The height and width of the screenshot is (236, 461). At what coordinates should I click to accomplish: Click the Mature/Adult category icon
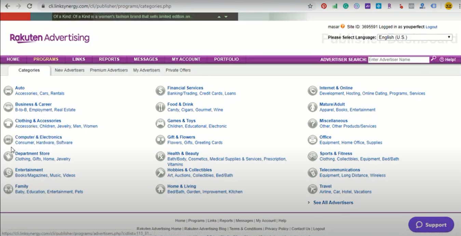(312, 107)
